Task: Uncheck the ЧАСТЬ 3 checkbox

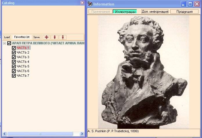Action: click(14, 57)
